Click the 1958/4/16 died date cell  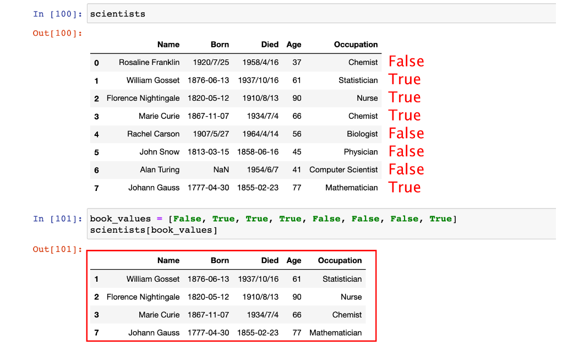coord(260,62)
